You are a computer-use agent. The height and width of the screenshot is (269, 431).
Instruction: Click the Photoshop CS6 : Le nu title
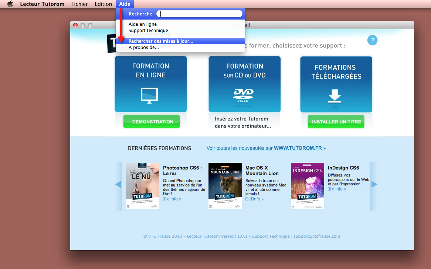tap(182, 170)
